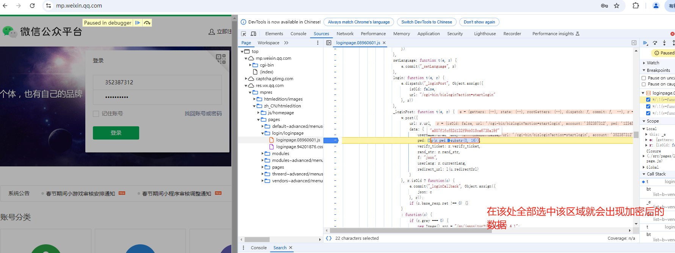Expand the js/homepage folder
Screen dimensions: 675x253
pos(259,113)
